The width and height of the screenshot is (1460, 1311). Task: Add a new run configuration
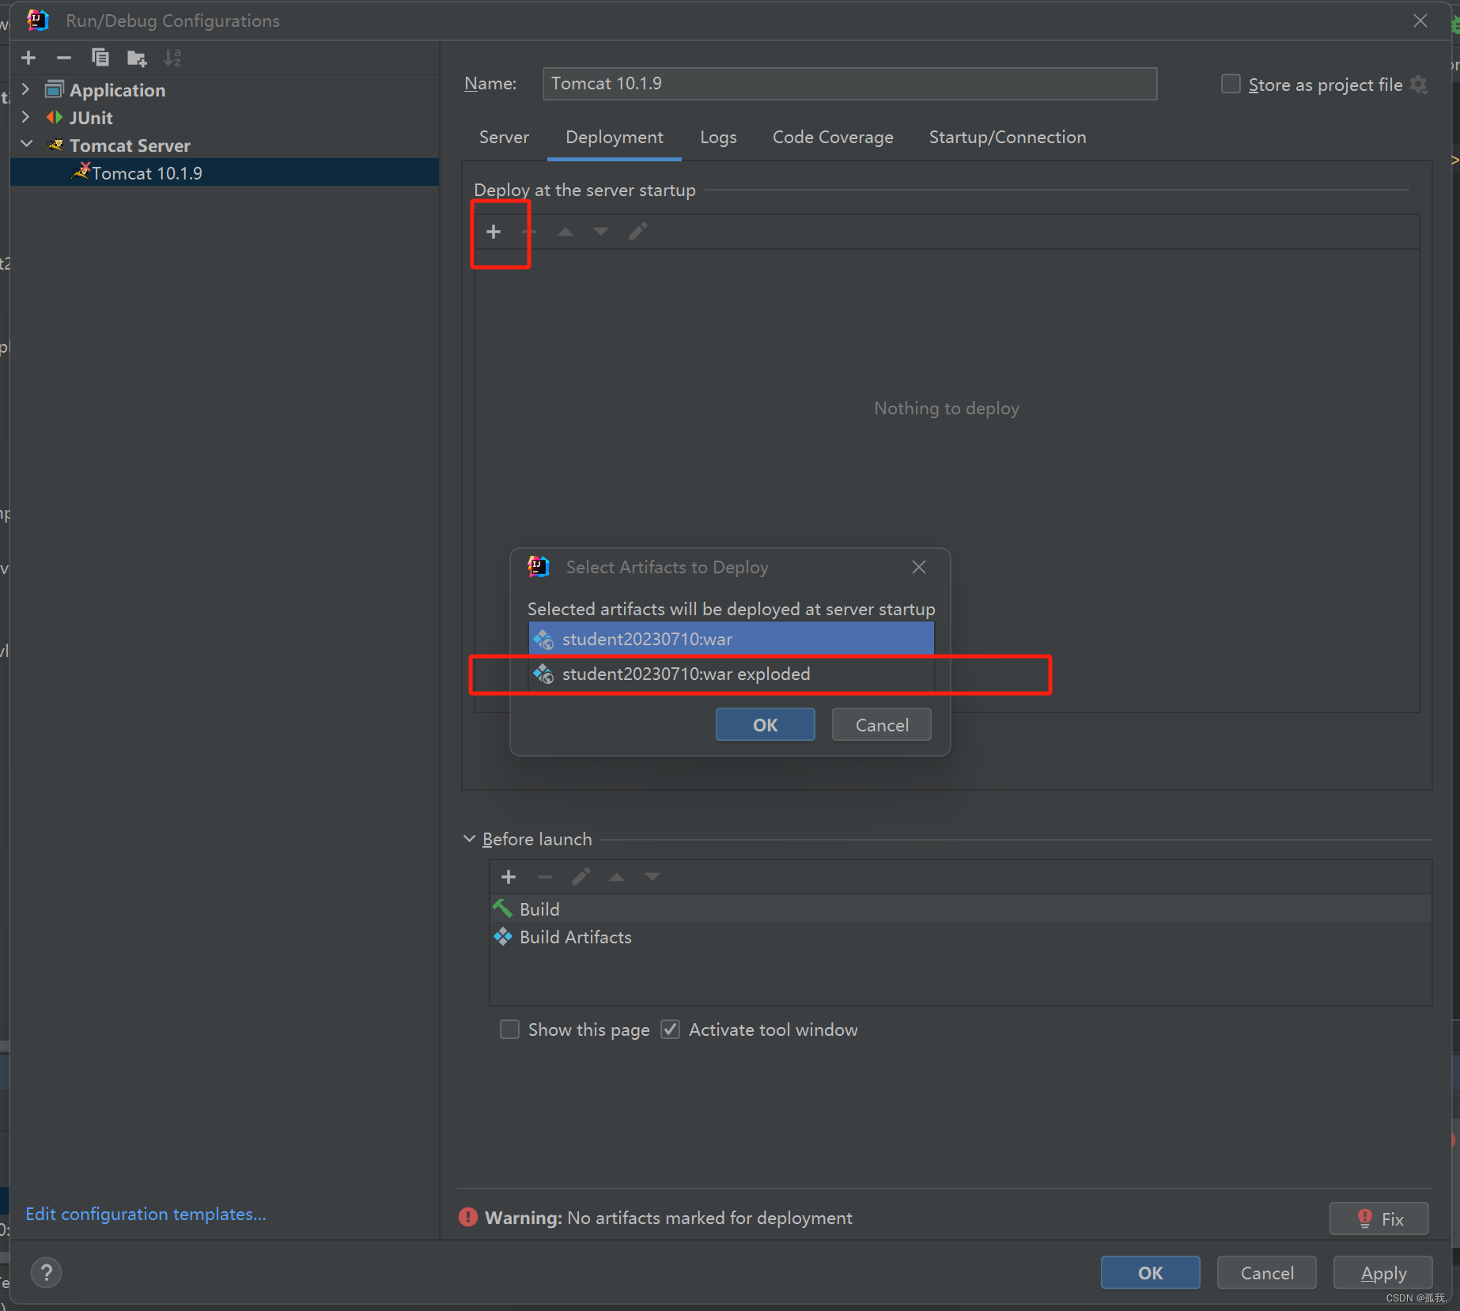(x=28, y=58)
